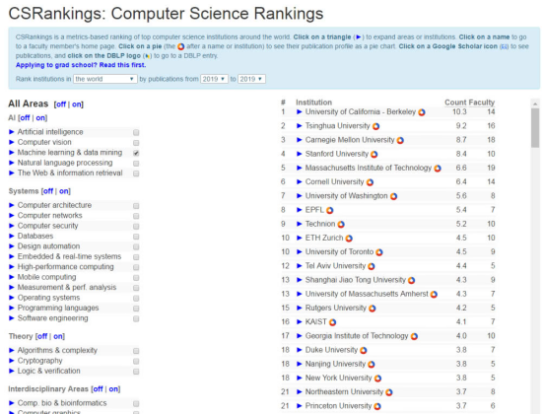This screenshot has width=543, height=414.
Task: Expand High-performance computing area
Action: coord(12,267)
